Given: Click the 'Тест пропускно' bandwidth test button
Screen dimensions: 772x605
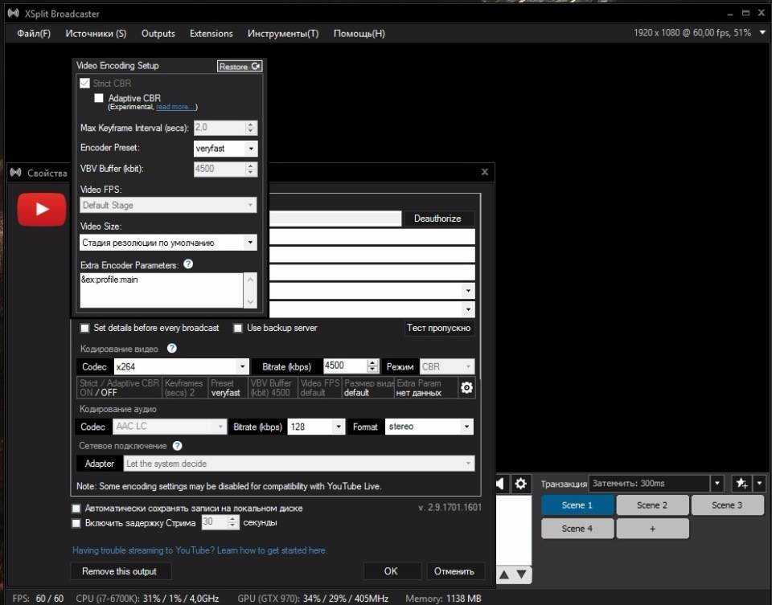Looking at the screenshot, I should (439, 328).
